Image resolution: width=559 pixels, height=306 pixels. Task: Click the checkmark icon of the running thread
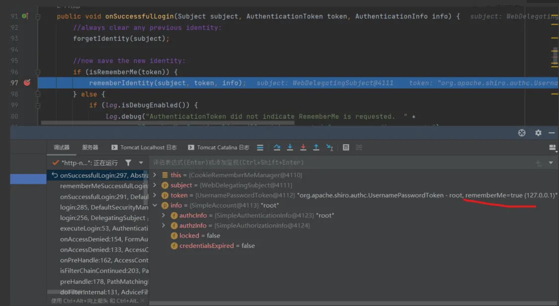[55, 163]
